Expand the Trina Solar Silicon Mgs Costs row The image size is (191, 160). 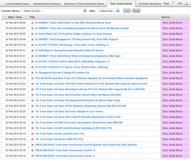32,100
